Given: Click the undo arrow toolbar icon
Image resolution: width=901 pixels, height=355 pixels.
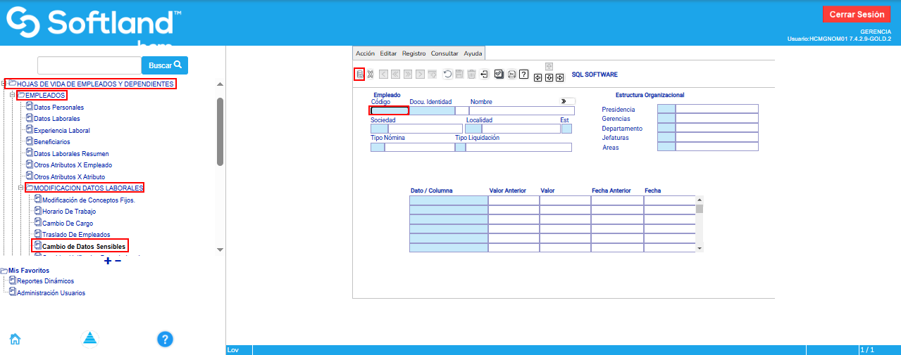Looking at the screenshot, I should point(447,75).
